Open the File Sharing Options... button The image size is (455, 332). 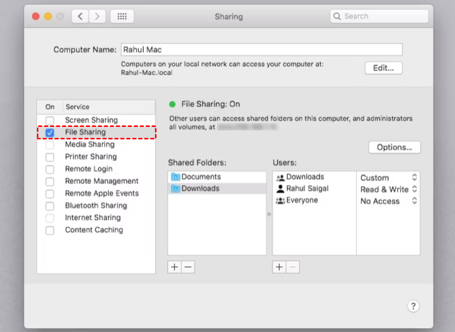point(394,147)
